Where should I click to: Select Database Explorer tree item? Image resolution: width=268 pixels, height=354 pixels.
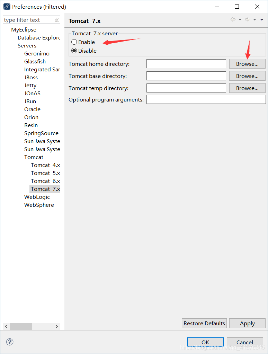point(39,37)
